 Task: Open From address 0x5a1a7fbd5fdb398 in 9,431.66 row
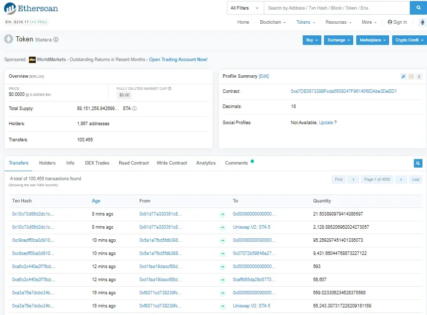tap(160, 253)
